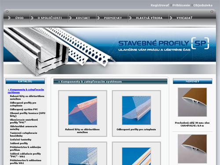
Task: Click the arrow icon beside PODMIENKY
Action: click(99, 18)
